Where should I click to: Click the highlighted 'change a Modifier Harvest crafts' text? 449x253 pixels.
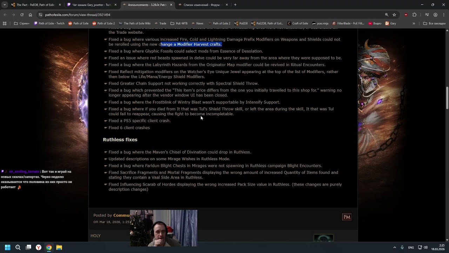pyautogui.click(x=191, y=44)
